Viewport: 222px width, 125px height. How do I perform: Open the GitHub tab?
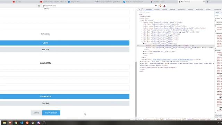(108, 2)
